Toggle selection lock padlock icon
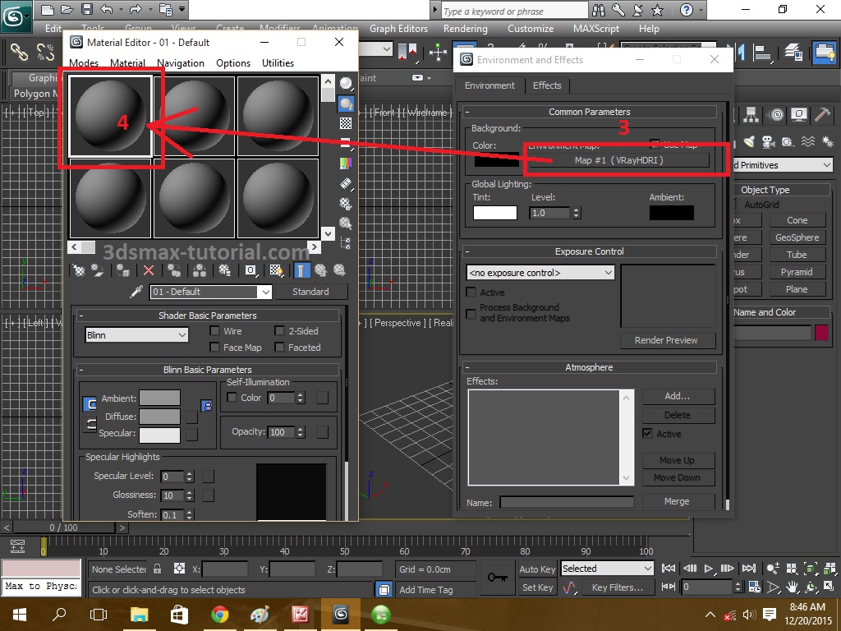841x631 pixels. (x=157, y=569)
